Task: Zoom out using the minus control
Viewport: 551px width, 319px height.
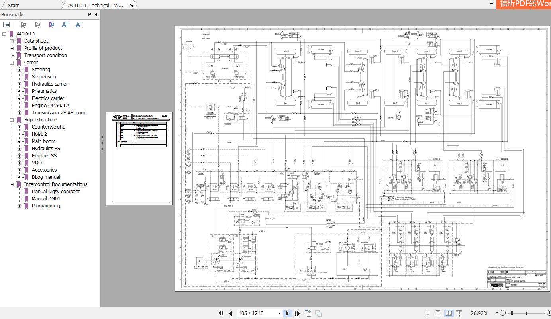Action: click(x=503, y=313)
